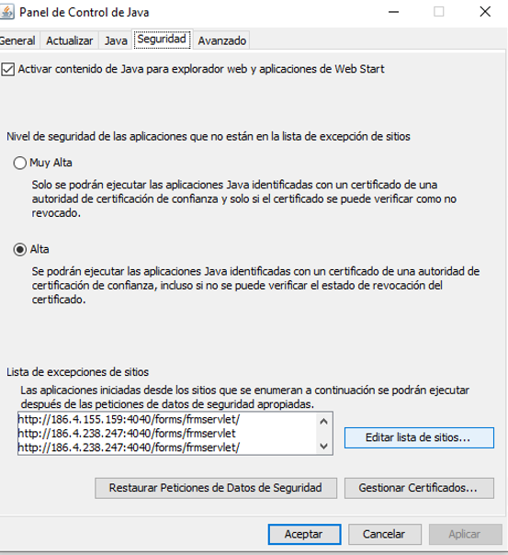Click Editar lista de sitios button
Viewport: 508px width, 555px height.
click(x=419, y=437)
